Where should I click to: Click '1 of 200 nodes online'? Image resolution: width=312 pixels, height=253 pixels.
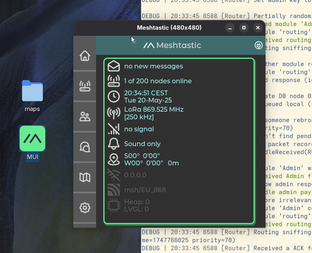(158, 81)
